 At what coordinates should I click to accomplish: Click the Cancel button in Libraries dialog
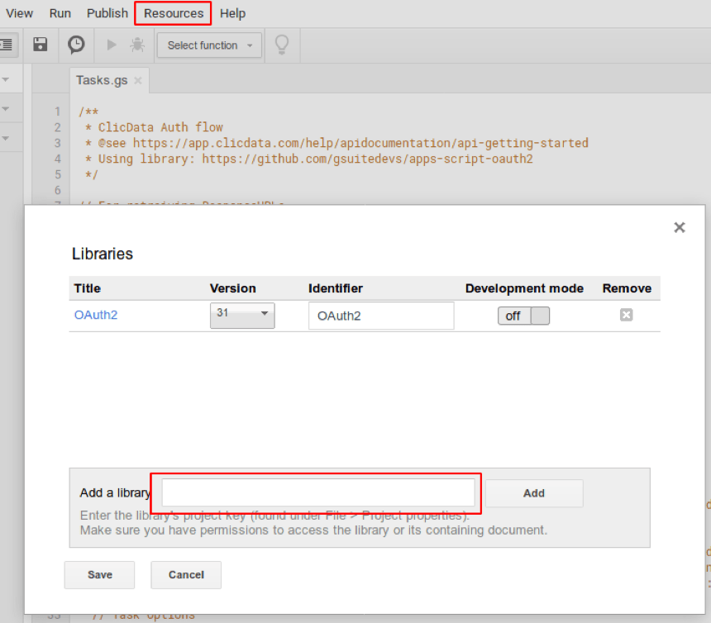click(x=186, y=575)
